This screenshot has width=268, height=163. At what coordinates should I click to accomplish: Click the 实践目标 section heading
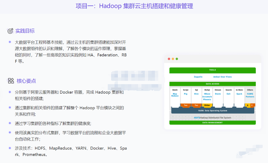pyautogui.click(x=25, y=31)
